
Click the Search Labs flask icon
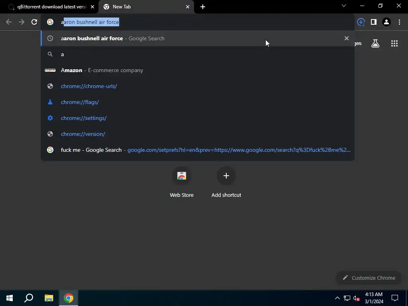[x=375, y=43]
